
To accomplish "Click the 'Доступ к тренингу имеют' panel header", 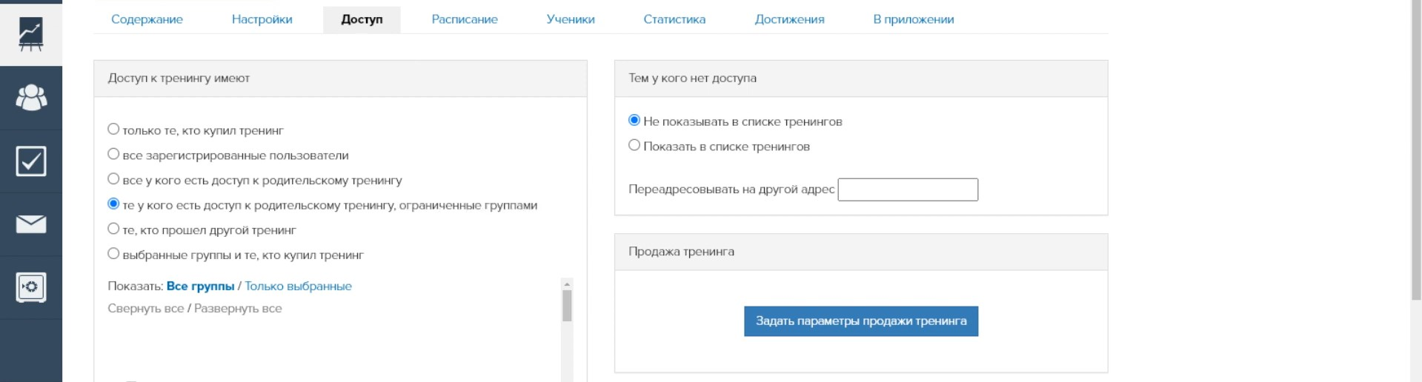I will click(x=340, y=78).
